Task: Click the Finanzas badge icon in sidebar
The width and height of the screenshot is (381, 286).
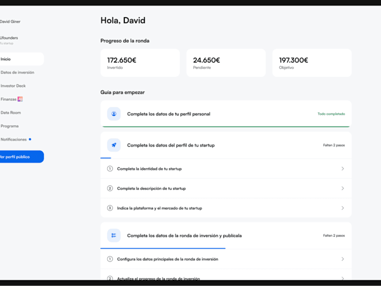Action: (x=20, y=99)
